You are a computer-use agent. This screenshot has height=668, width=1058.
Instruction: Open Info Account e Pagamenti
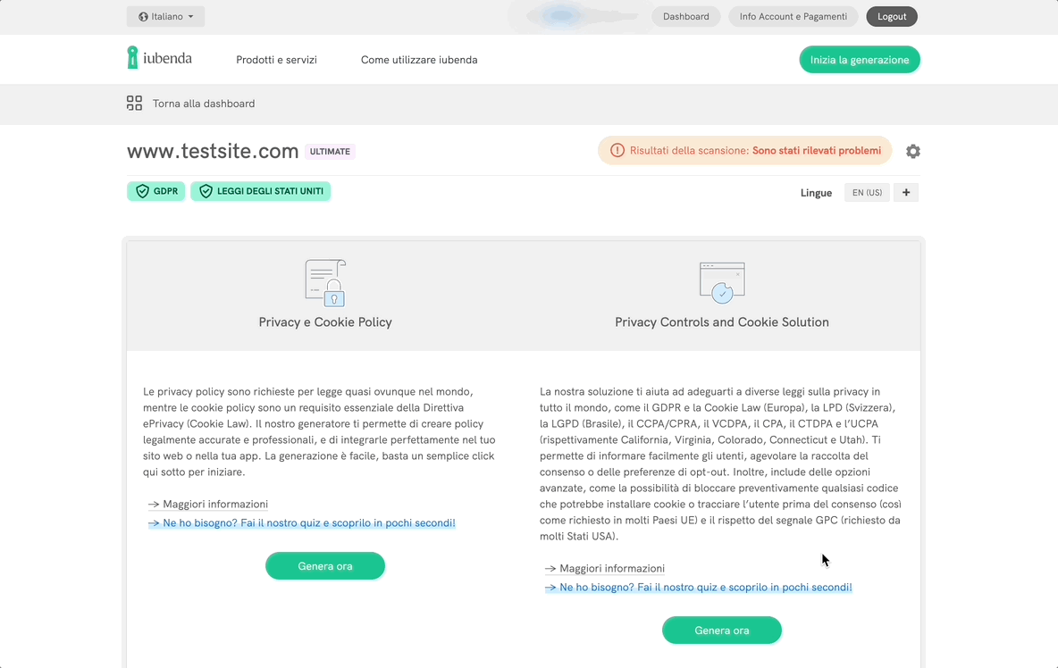[793, 16]
